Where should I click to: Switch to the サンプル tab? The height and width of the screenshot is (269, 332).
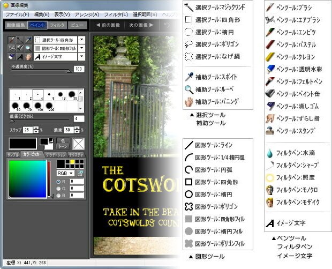(x=13, y=155)
